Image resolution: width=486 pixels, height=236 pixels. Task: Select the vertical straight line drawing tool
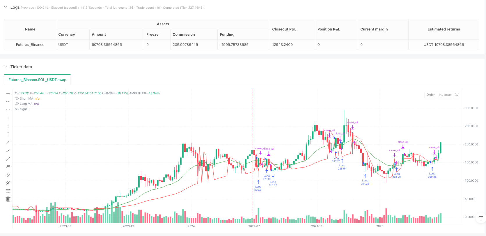coord(8,118)
